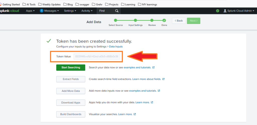Click external link icon after Learn more about fields
This screenshot has width=257, height=125.
click(163, 79)
